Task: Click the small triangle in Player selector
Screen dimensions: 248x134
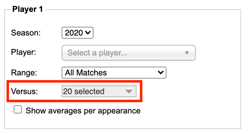Action: (187, 53)
